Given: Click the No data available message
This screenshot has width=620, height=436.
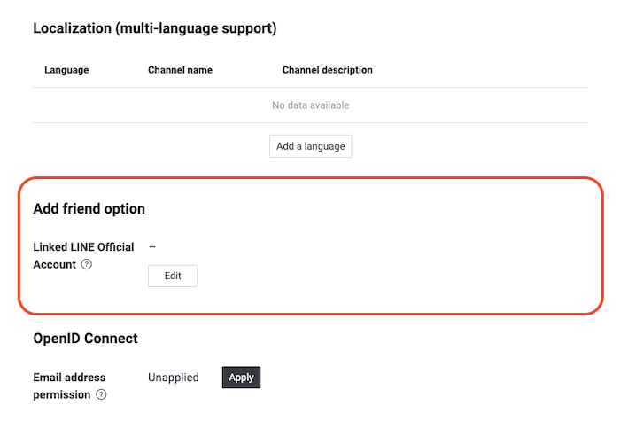Looking at the screenshot, I should coord(310,105).
